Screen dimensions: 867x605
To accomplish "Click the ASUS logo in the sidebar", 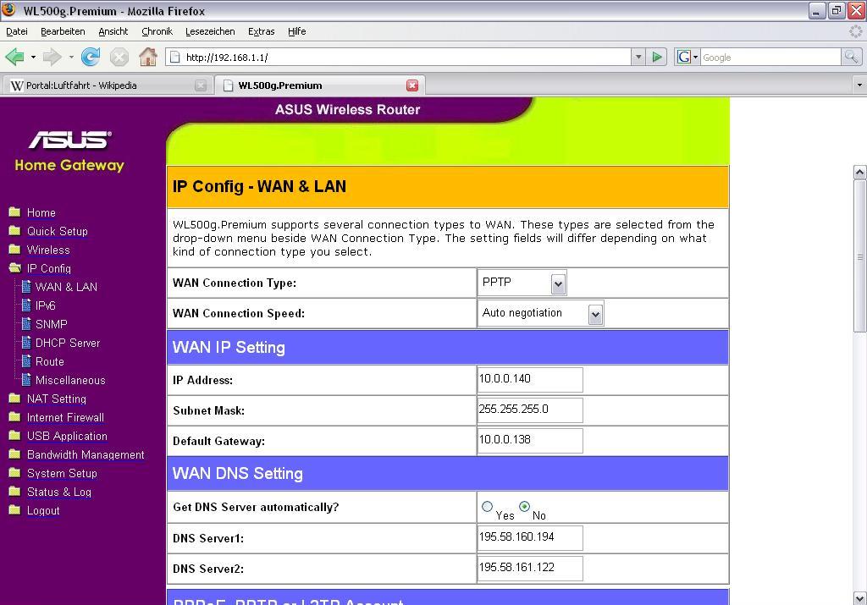I will [x=70, y=140].
